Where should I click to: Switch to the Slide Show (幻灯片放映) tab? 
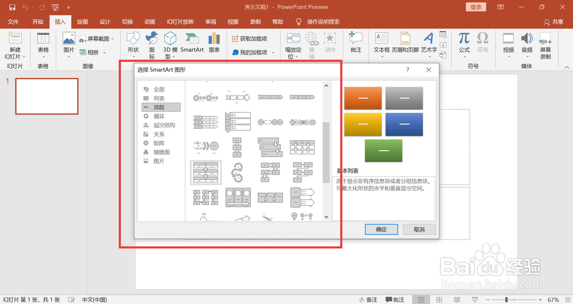coord(180,22)
